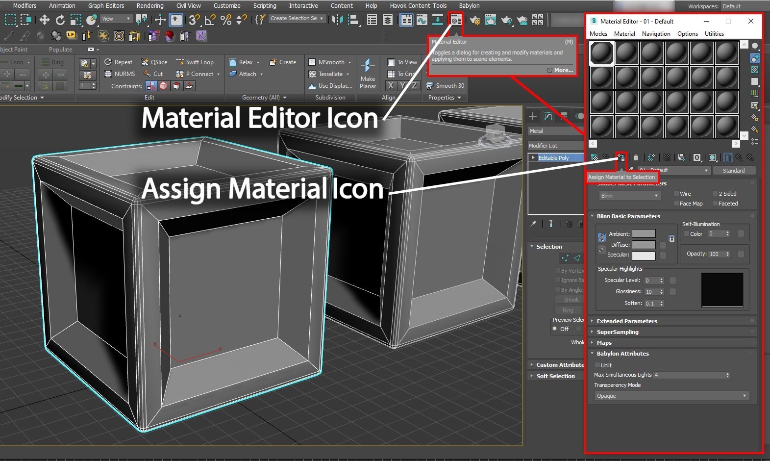The height and width of the screenshot is (461, 770).
Task: Open the Rendering menu
Action: coord(150,6)
